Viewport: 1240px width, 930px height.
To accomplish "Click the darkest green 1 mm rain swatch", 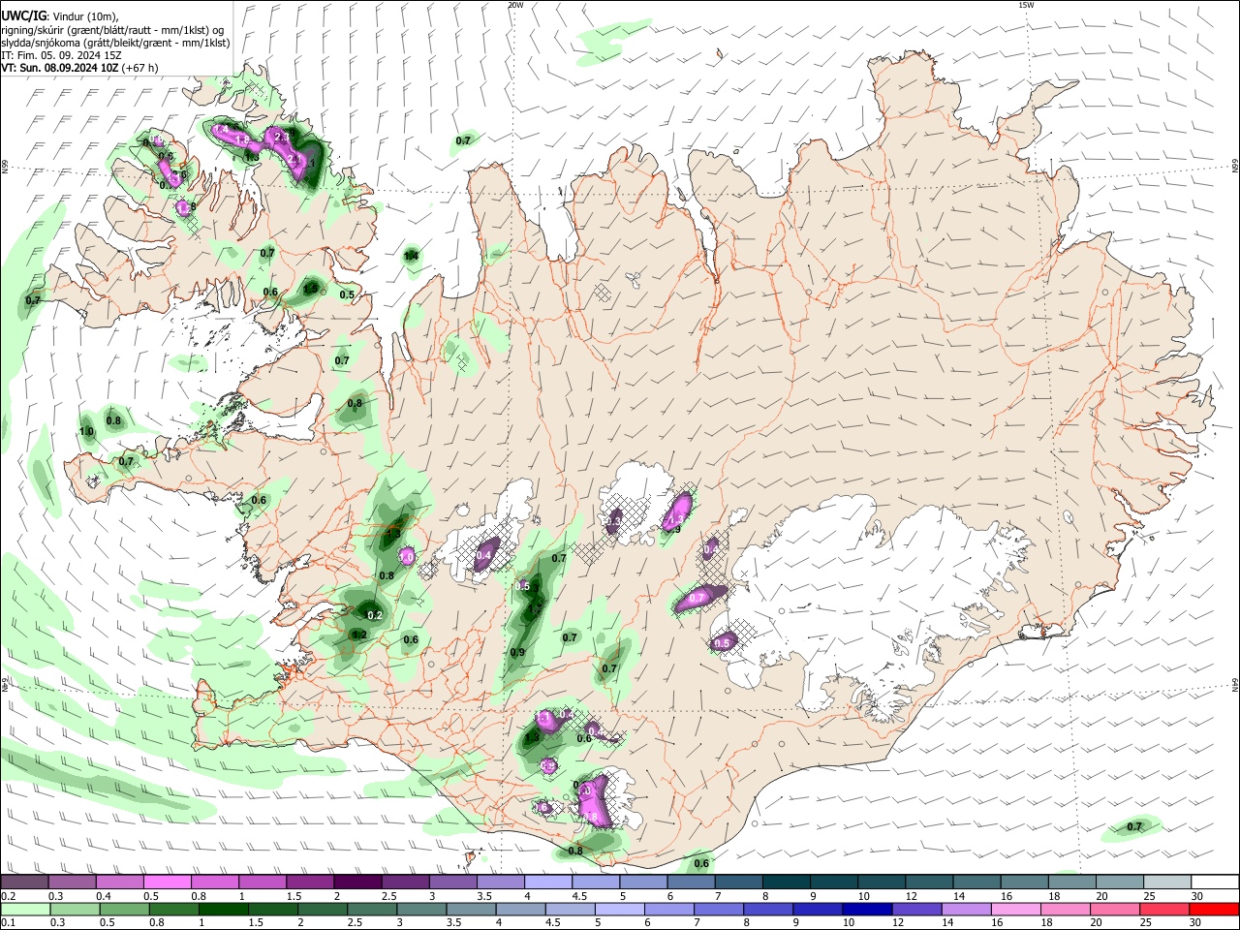I will (x=223, y=909).
